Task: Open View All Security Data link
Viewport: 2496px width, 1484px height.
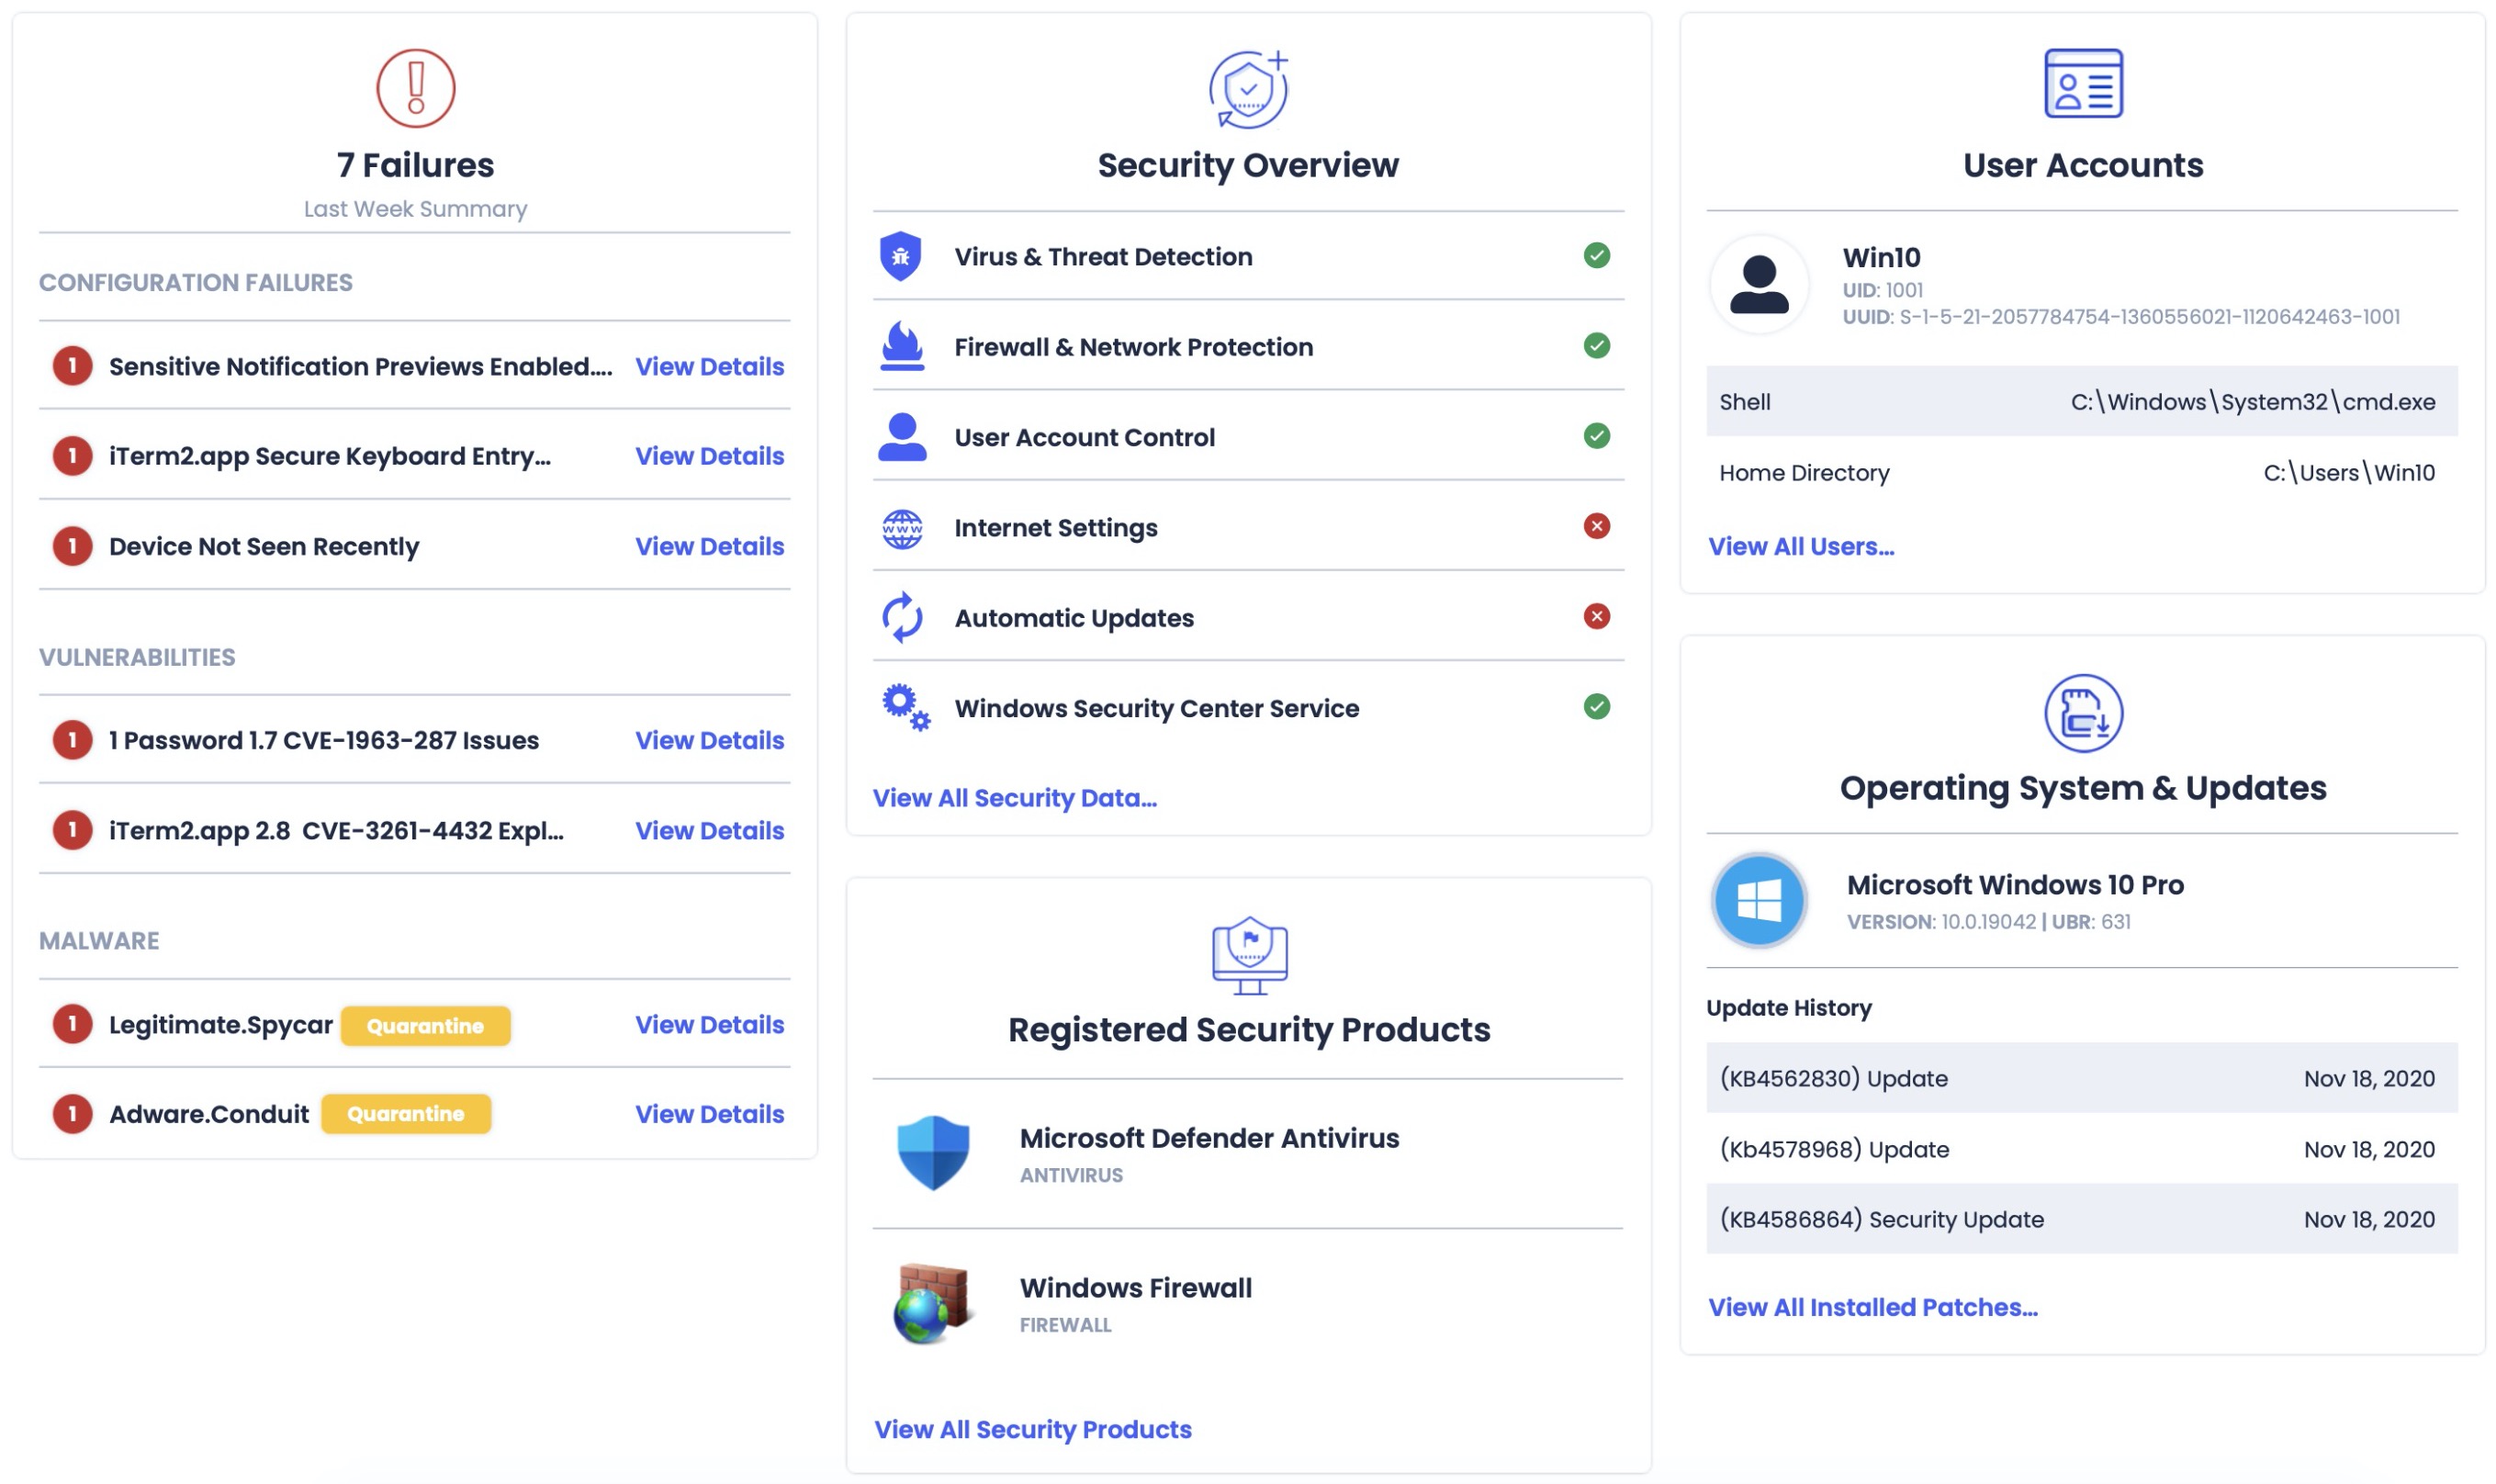Action: click(1014, 797)
